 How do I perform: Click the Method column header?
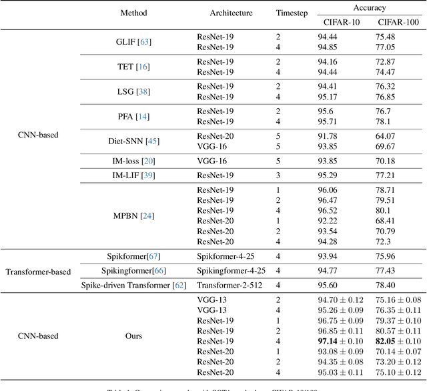[x=133, y=13]
